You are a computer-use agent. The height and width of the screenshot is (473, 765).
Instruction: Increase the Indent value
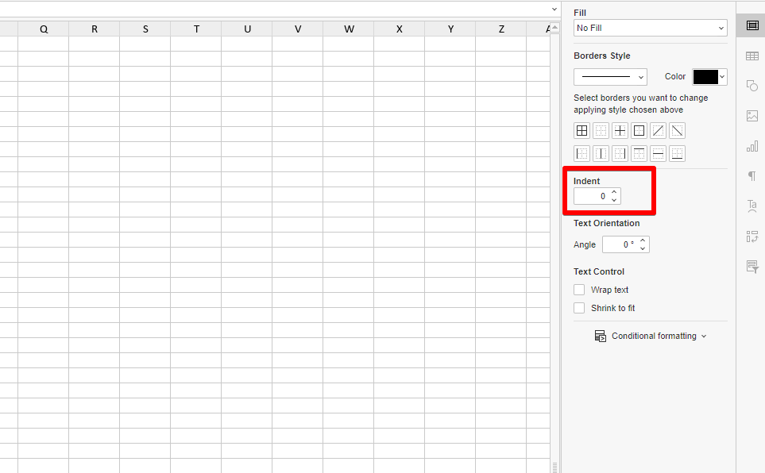[614, 192]
